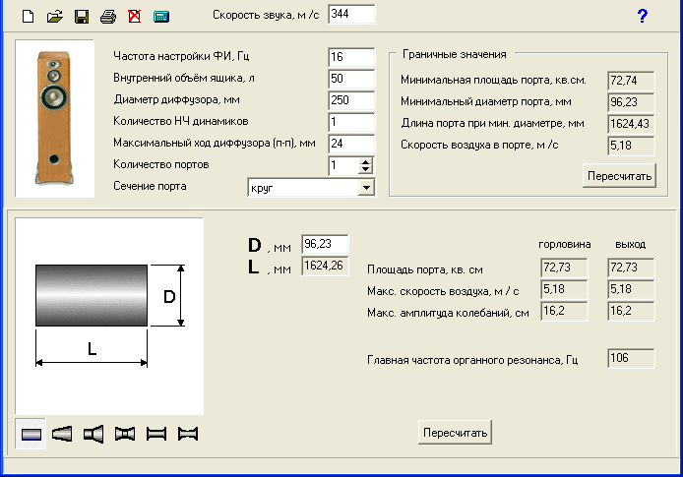Click the New document toolbar icon
The width and height of the screenshot is (683, 477).
click(x=29, y=17)
